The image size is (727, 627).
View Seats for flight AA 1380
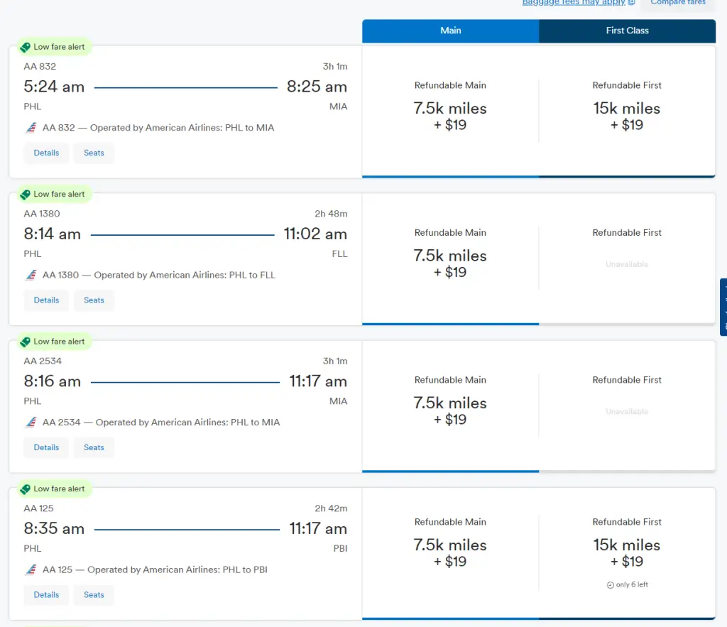click(94, 300)
